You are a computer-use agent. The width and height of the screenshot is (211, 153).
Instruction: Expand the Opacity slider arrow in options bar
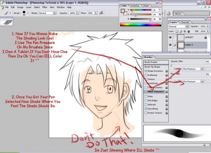pyautogui.click(x=77, y=13)
